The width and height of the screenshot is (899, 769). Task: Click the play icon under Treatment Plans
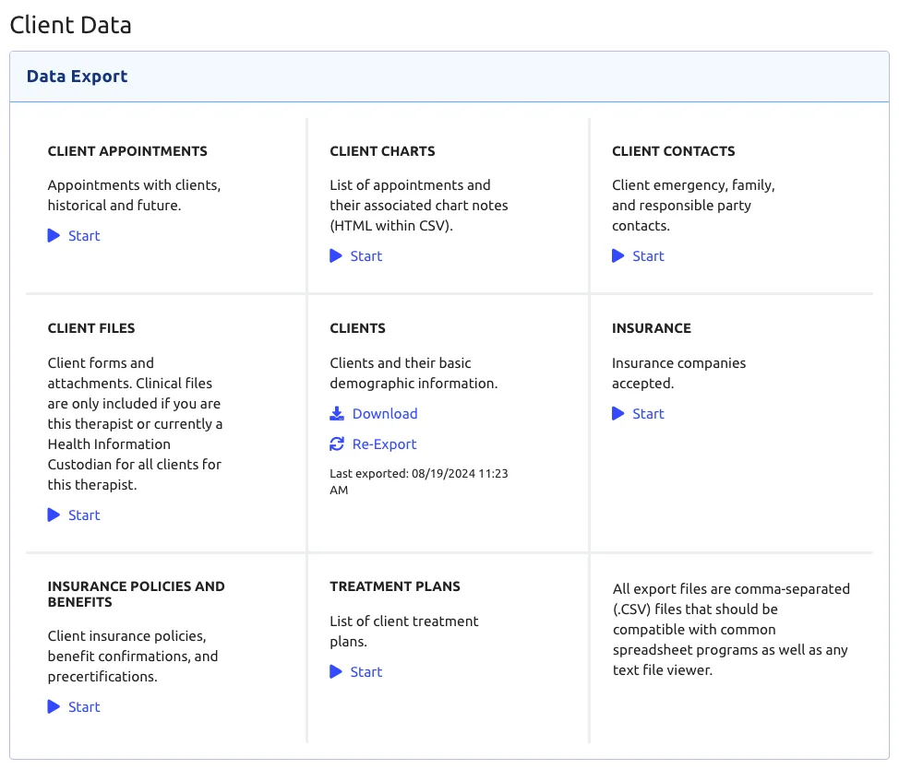coord(336,672)
